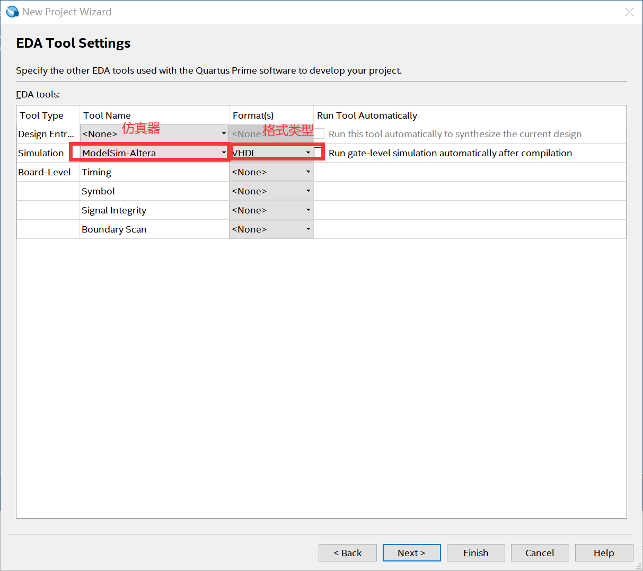643x571 pixels.
Task: Open the Signal Integrity format dropdown
Action: (271, 210)
